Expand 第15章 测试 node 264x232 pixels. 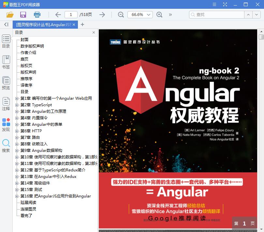coord(17,190)
